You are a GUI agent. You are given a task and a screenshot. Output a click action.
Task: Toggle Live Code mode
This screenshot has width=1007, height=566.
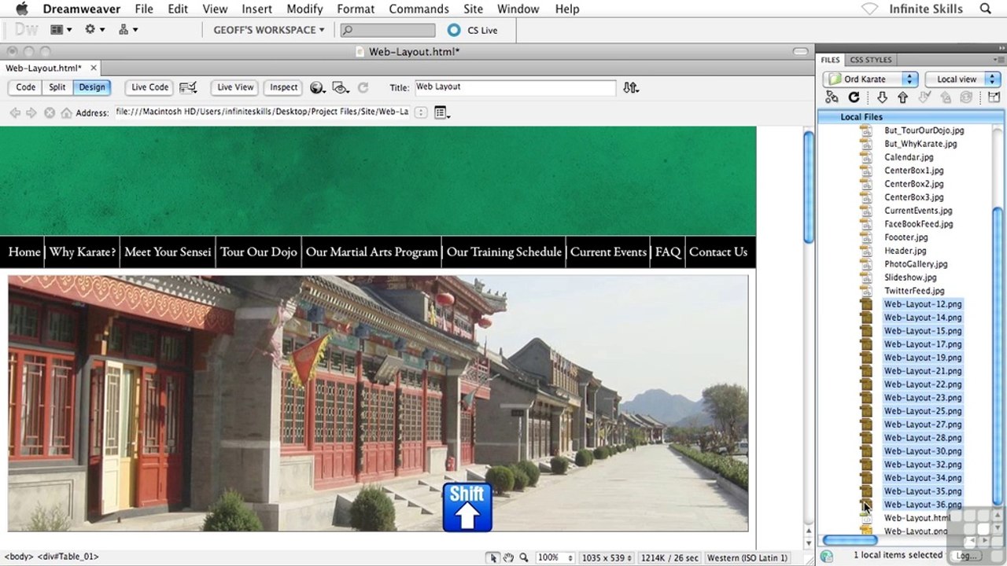[149, 87]
